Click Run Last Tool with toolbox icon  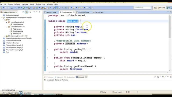(x=28, y=8)
